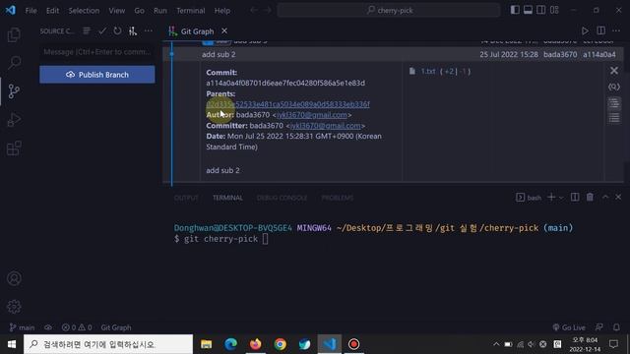Open the Terminal menu

click(190, 11)
